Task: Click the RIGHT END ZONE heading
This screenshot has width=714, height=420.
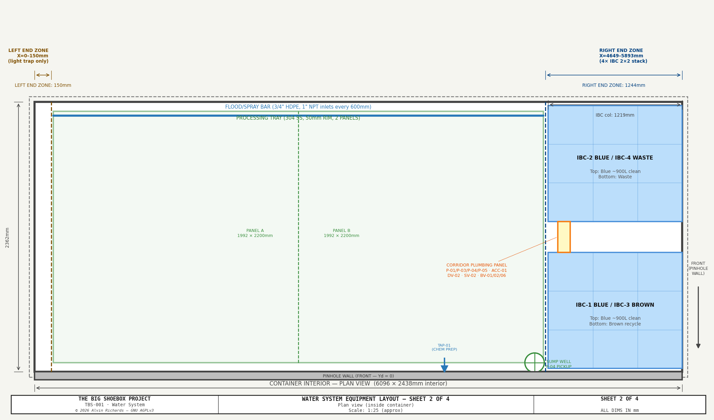Action: click(x=623, y=56)
